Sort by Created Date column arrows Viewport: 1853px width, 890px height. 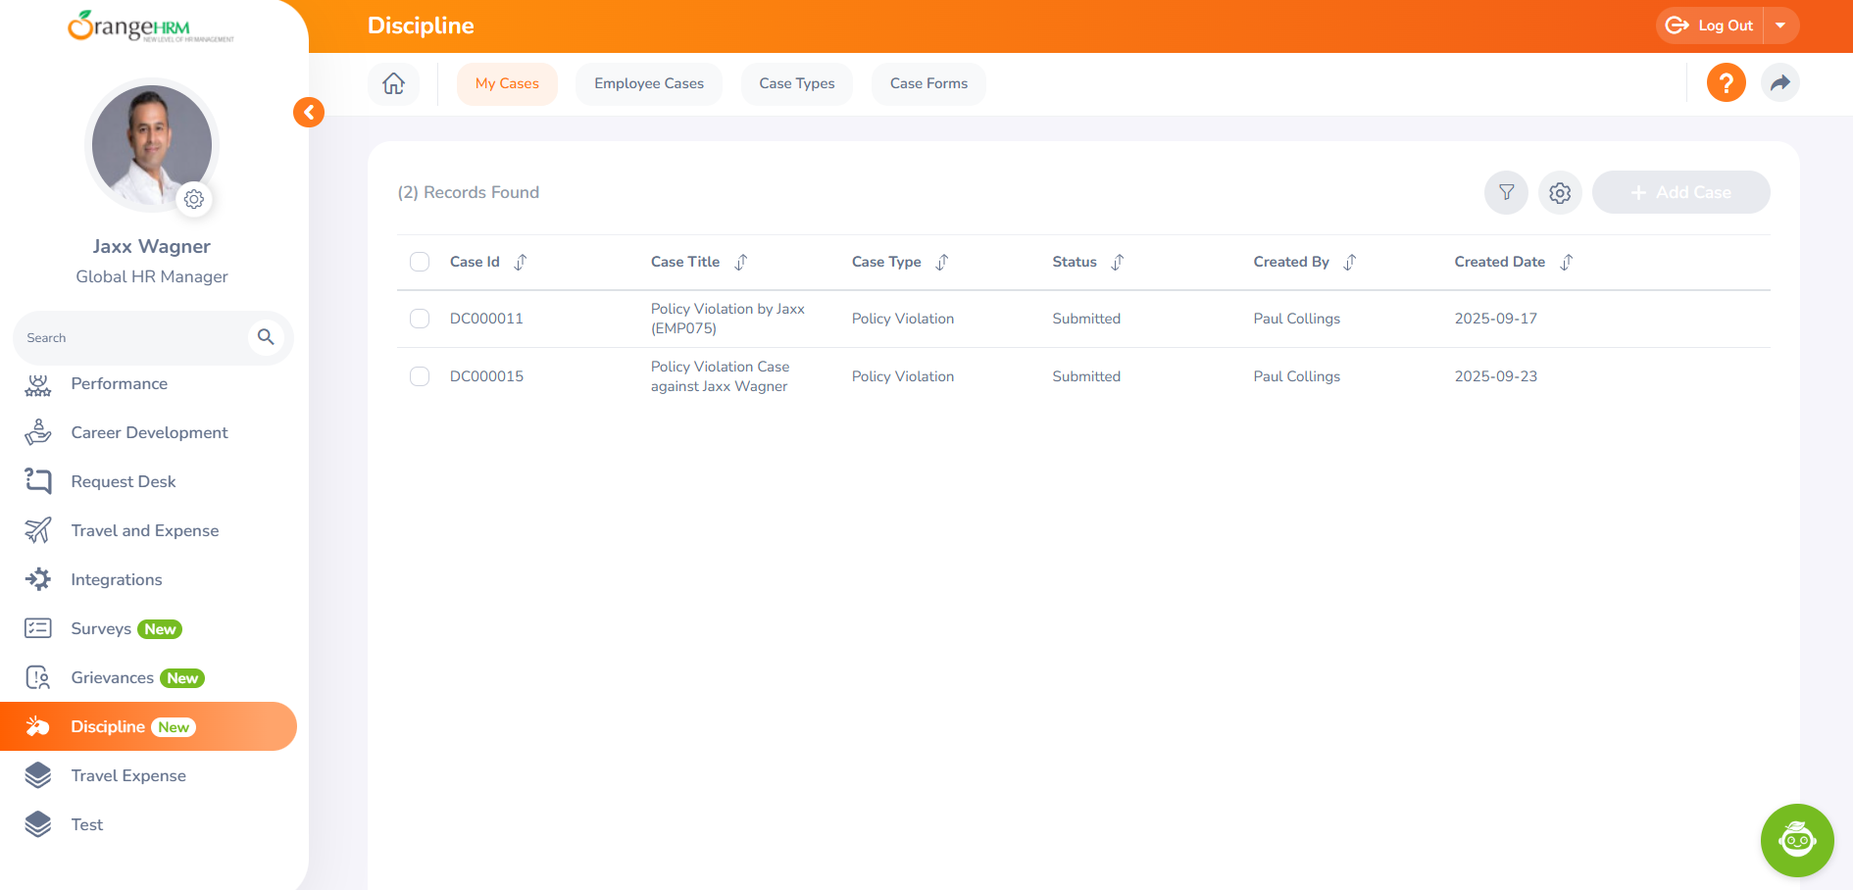point(1566,262)
